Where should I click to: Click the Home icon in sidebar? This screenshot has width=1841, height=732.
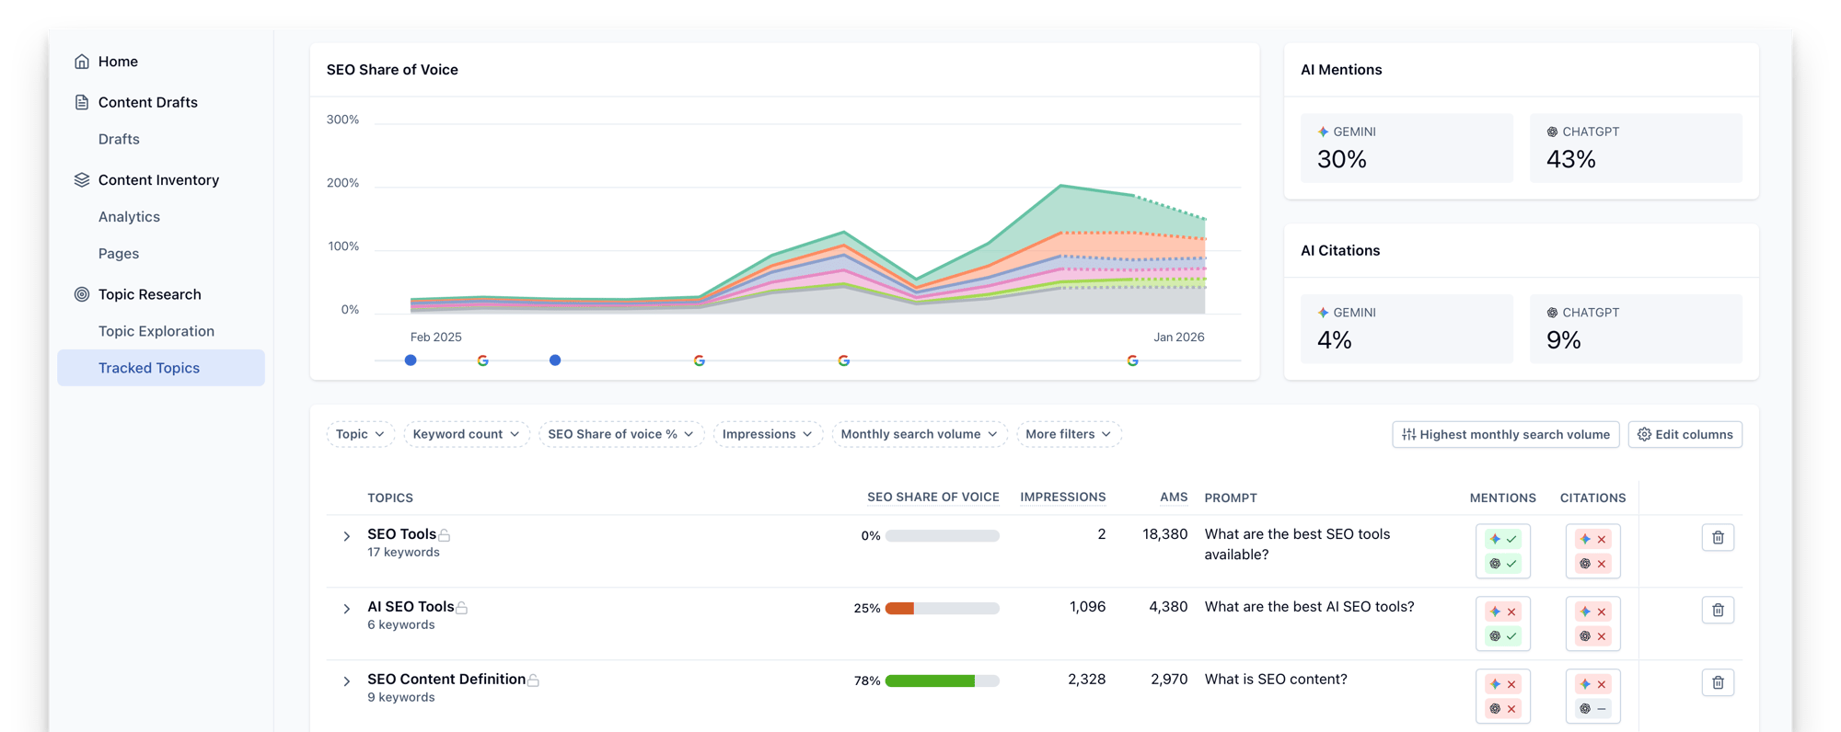click(x=82, y=62)
